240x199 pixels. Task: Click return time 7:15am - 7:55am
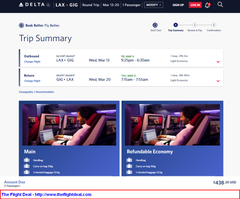coord(135,79)
